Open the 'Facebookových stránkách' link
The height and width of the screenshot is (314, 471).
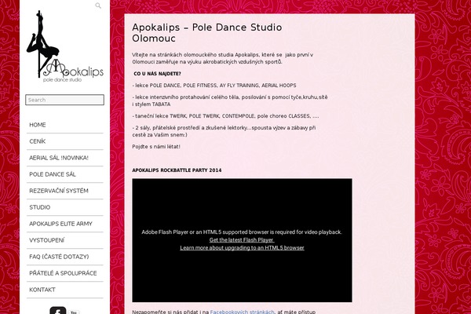[242, 312]
